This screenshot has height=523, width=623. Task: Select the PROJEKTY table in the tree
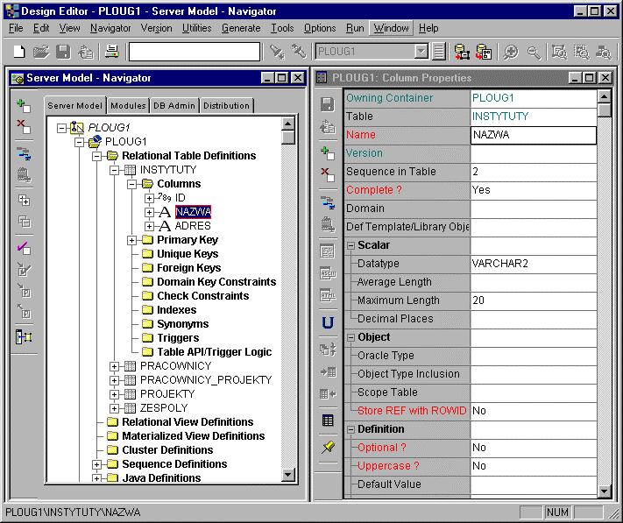click(x=167, y=394)
